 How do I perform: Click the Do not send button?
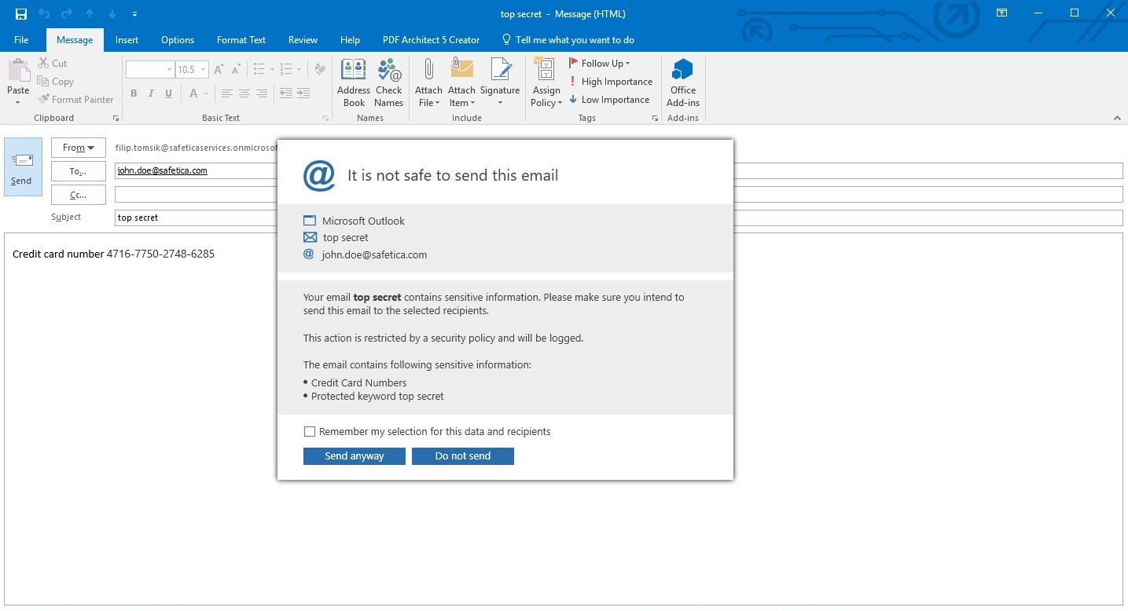coord(463,456)
